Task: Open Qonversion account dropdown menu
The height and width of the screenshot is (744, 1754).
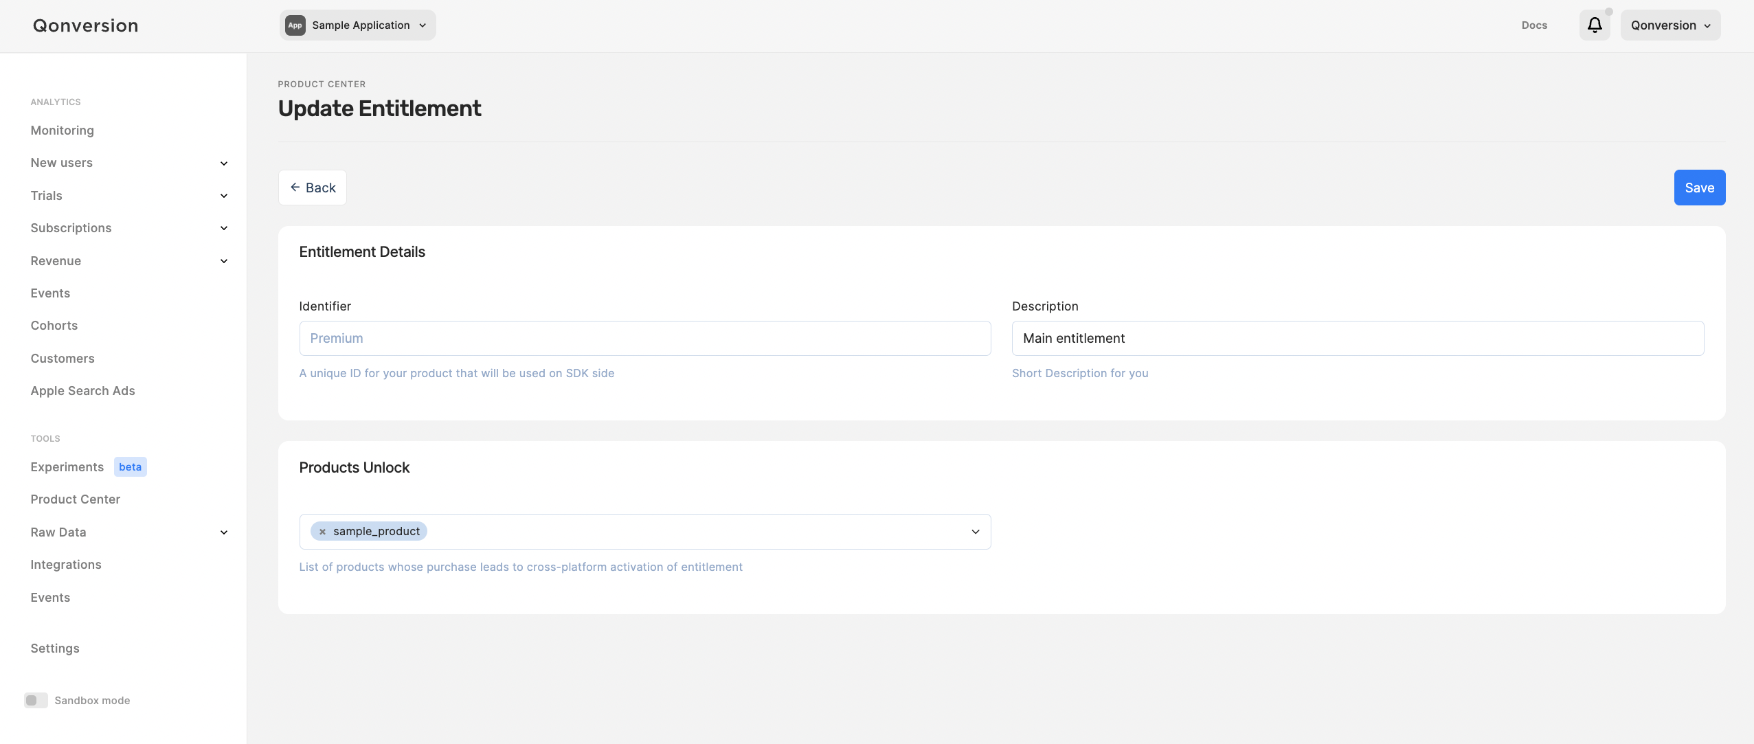Action: (x=1670, y=25)
